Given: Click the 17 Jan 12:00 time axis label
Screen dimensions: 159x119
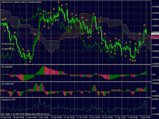Looking at the screenshot, I should pos(82,117).
